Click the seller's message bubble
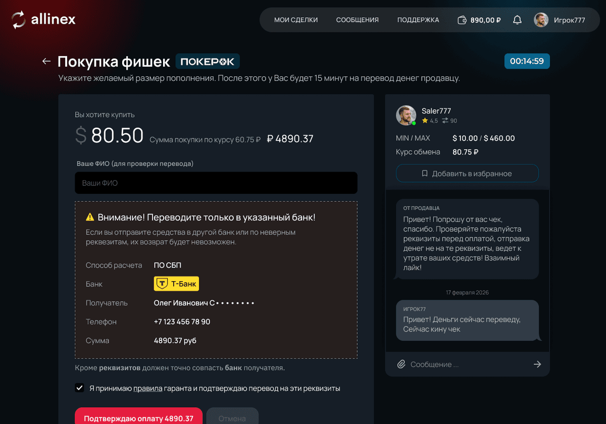Screen dimensions: 606x424 coord(466,239)
